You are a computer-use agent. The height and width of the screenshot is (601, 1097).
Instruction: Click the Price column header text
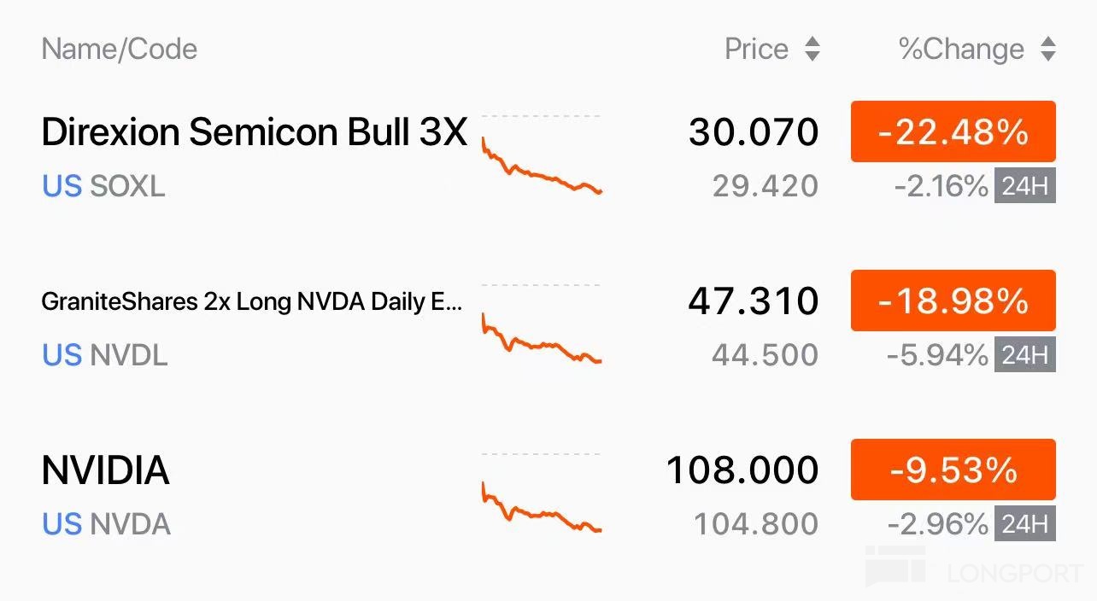click(x=756, y=50)
